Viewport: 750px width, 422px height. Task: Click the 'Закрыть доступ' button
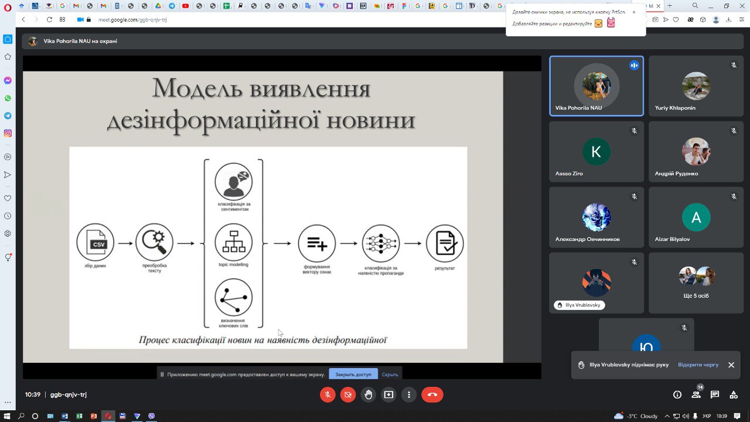[353, 374]
